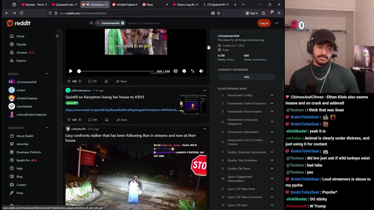Screen dimensions: 374x210
Task: Open the browser hamburger menu
Action: click(279, 13)
